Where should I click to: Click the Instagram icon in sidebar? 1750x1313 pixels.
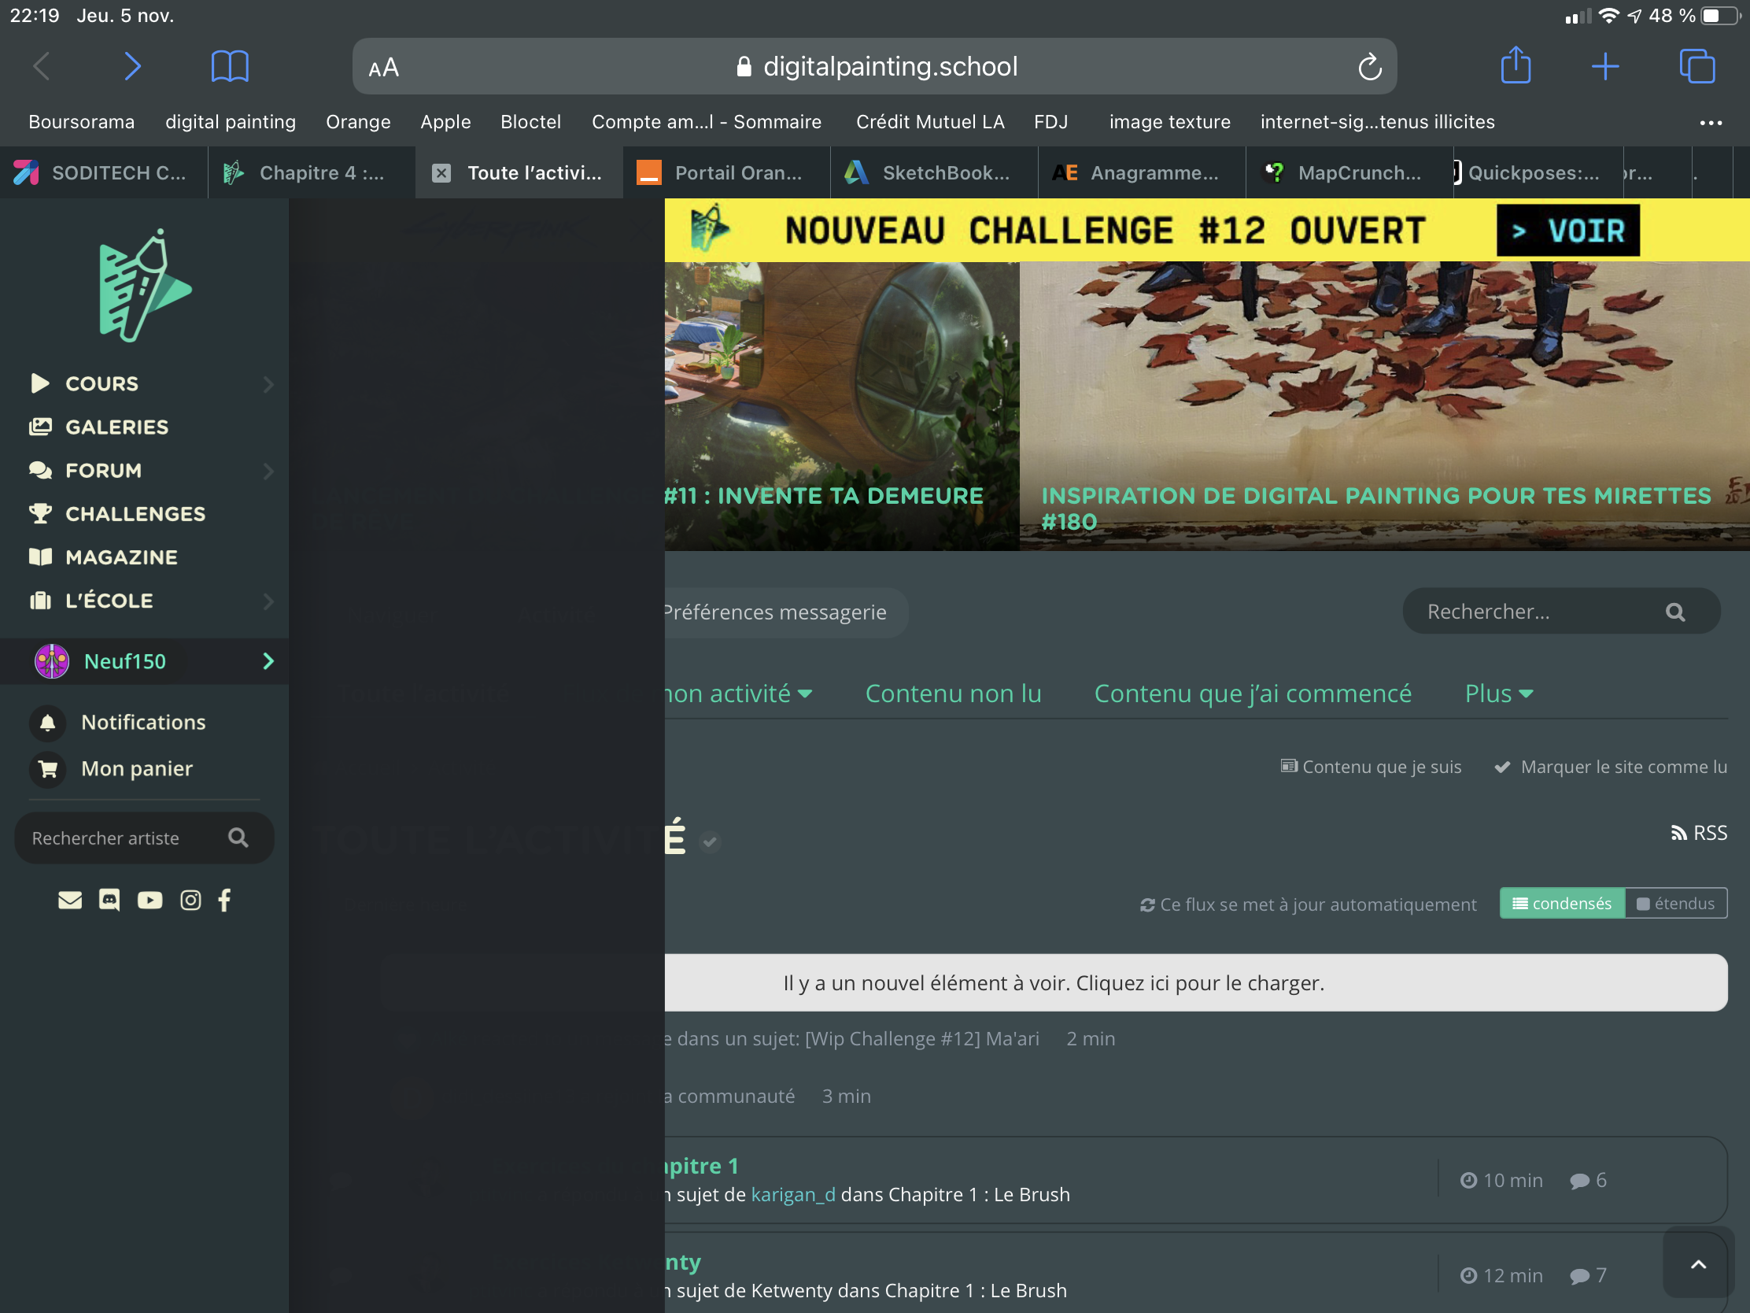(190, 900)
